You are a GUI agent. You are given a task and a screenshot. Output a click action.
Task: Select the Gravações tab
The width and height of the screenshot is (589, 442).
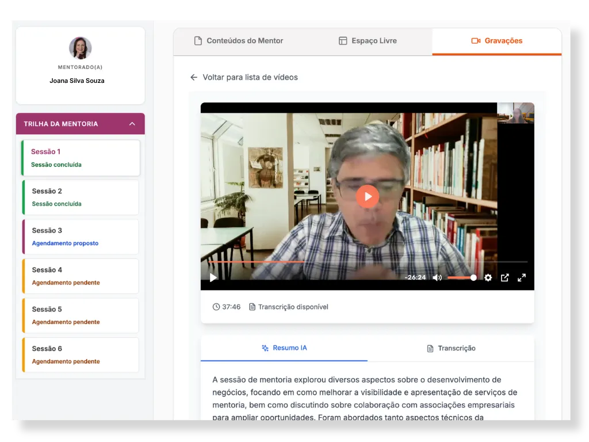496,41
